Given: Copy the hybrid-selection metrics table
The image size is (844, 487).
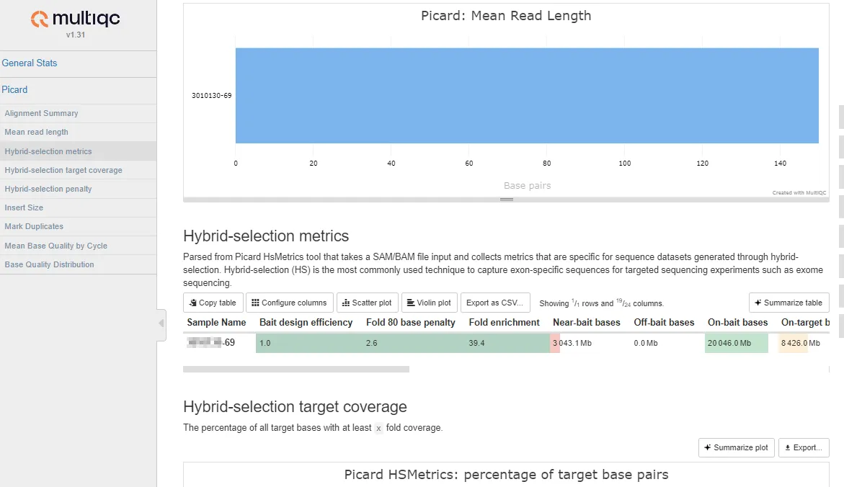Looking at the screenshot, I should [213, 303].
